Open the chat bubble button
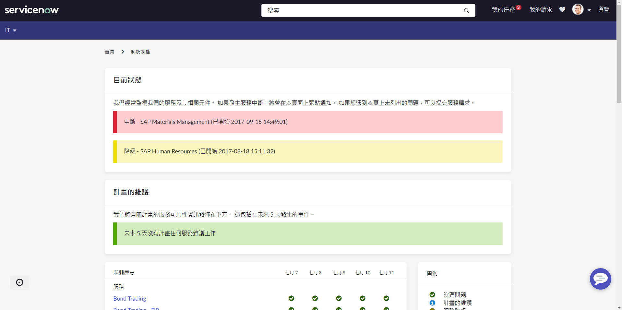This screenshot has width=622, height=310. pos(600,279)
